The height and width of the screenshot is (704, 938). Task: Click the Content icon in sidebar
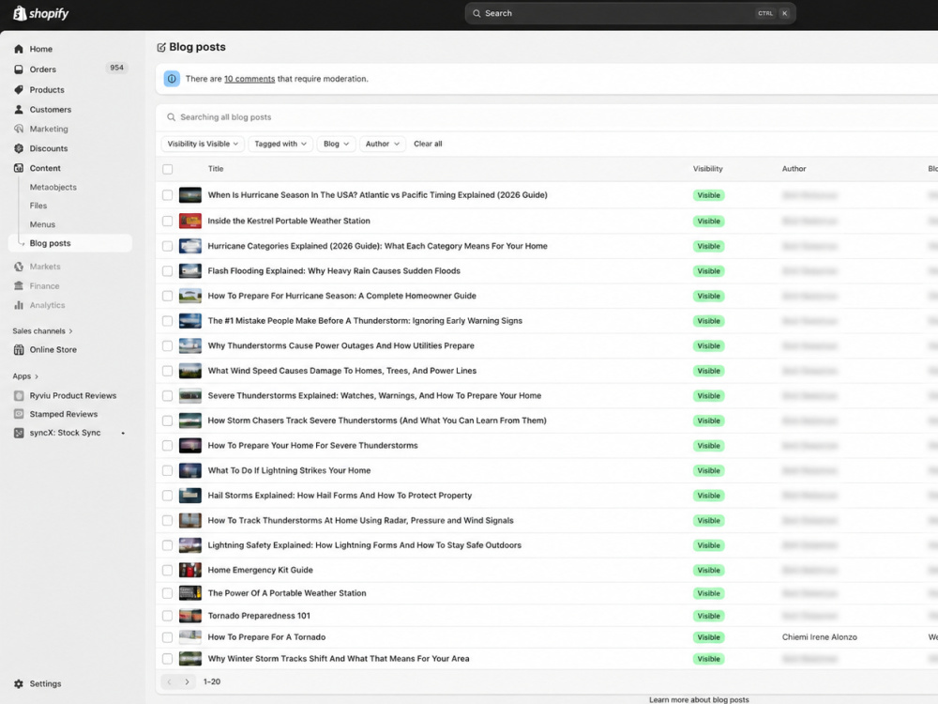[x=19, y=168]
